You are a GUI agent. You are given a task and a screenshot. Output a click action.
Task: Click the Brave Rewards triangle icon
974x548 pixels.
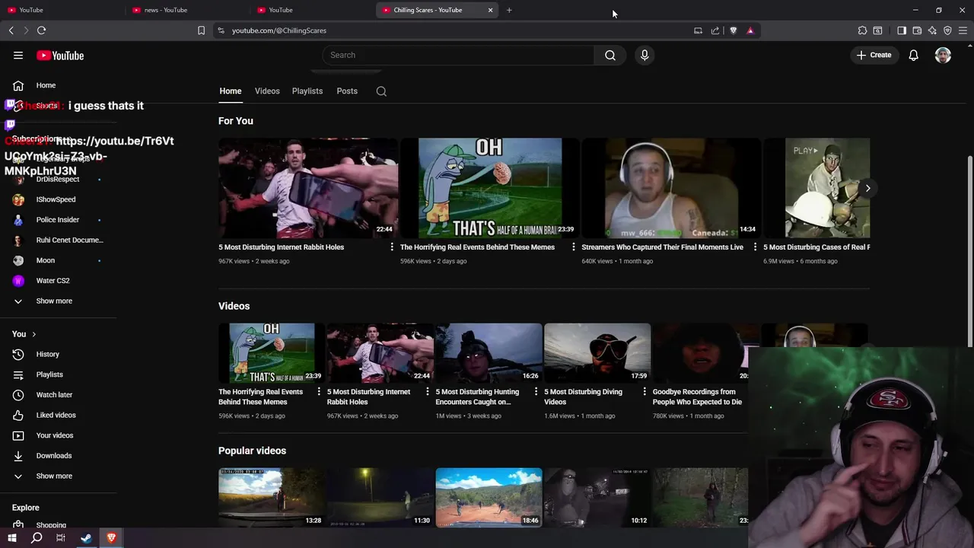pyautogui.click(x=750, y=30)
